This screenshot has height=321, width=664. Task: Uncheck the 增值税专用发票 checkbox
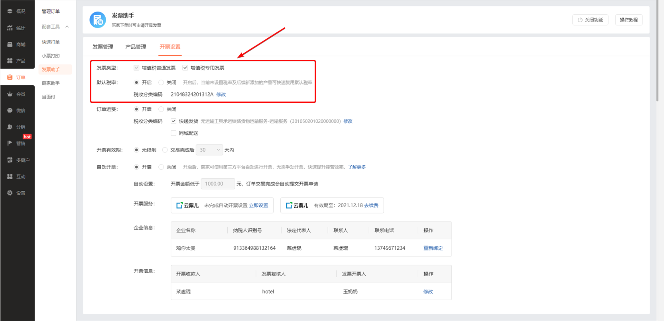tap(185, 68)
